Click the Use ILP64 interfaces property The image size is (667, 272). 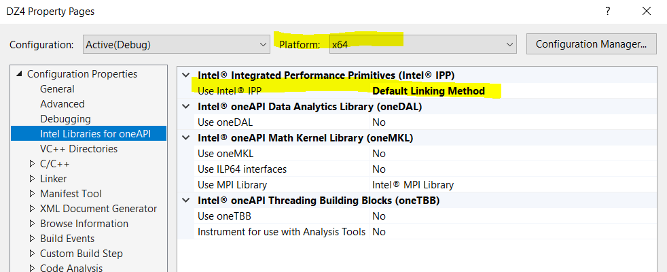pyautogui.click(x=242, y=169)
